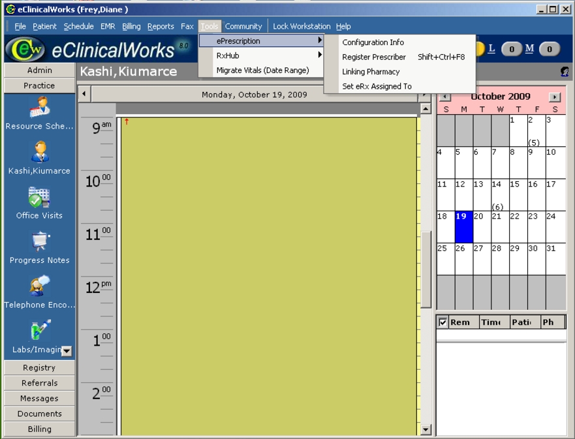The image size is (575, 439).
Task: Click Lock Workstation in menu bar
Action: [x=302, y=26]
